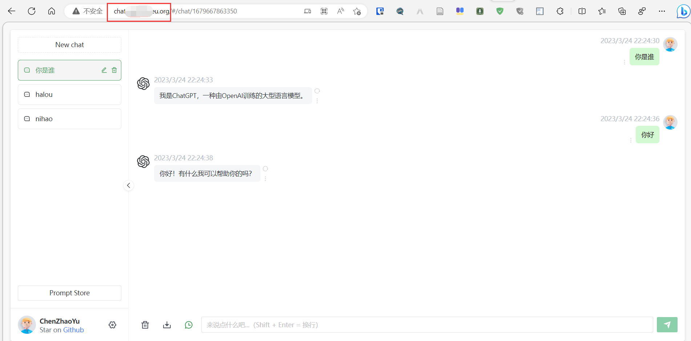Start a New chat

pos(69,45)
